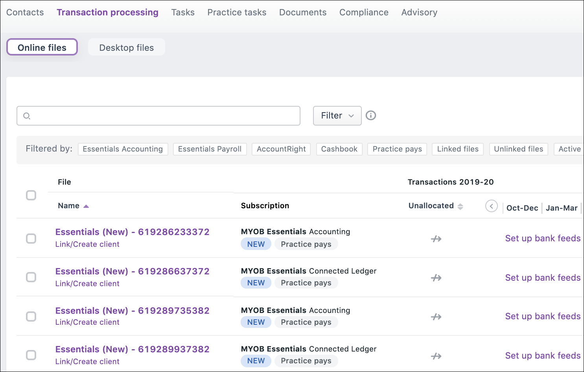Click into the file search field

(x=158, y=116)
